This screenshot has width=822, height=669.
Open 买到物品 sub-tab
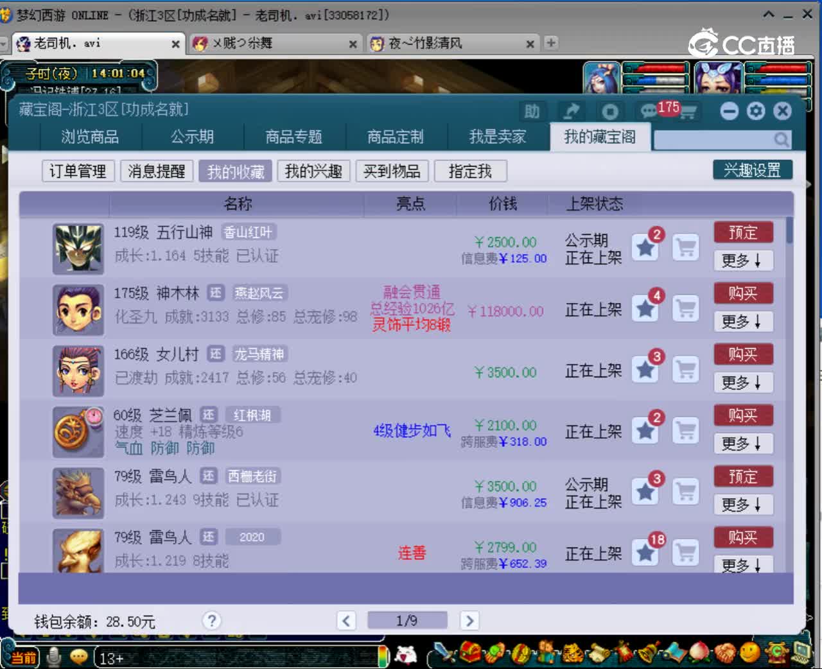392,171
